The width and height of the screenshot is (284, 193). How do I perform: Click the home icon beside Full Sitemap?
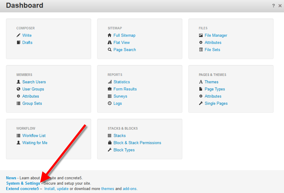coord(110,35)
